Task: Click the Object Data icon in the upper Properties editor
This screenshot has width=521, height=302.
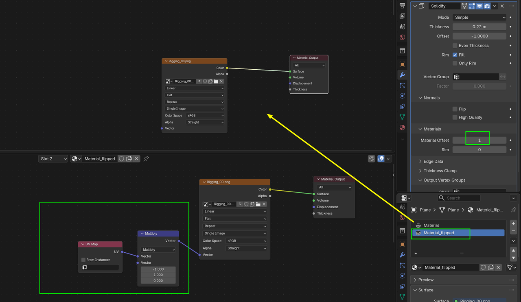Action: pos(402,117)
